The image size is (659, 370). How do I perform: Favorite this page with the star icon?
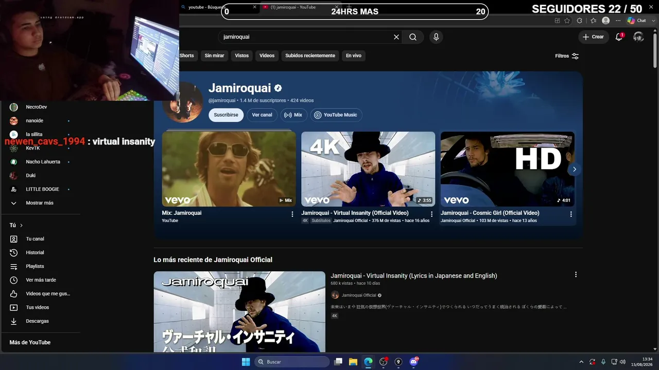coord(567,21)
